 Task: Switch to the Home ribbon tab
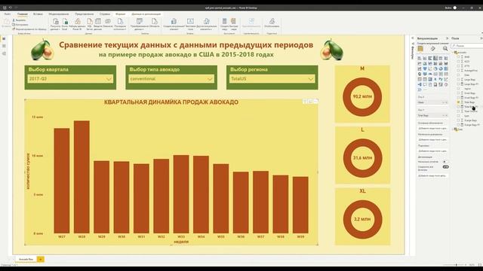[x=22, y=14]
